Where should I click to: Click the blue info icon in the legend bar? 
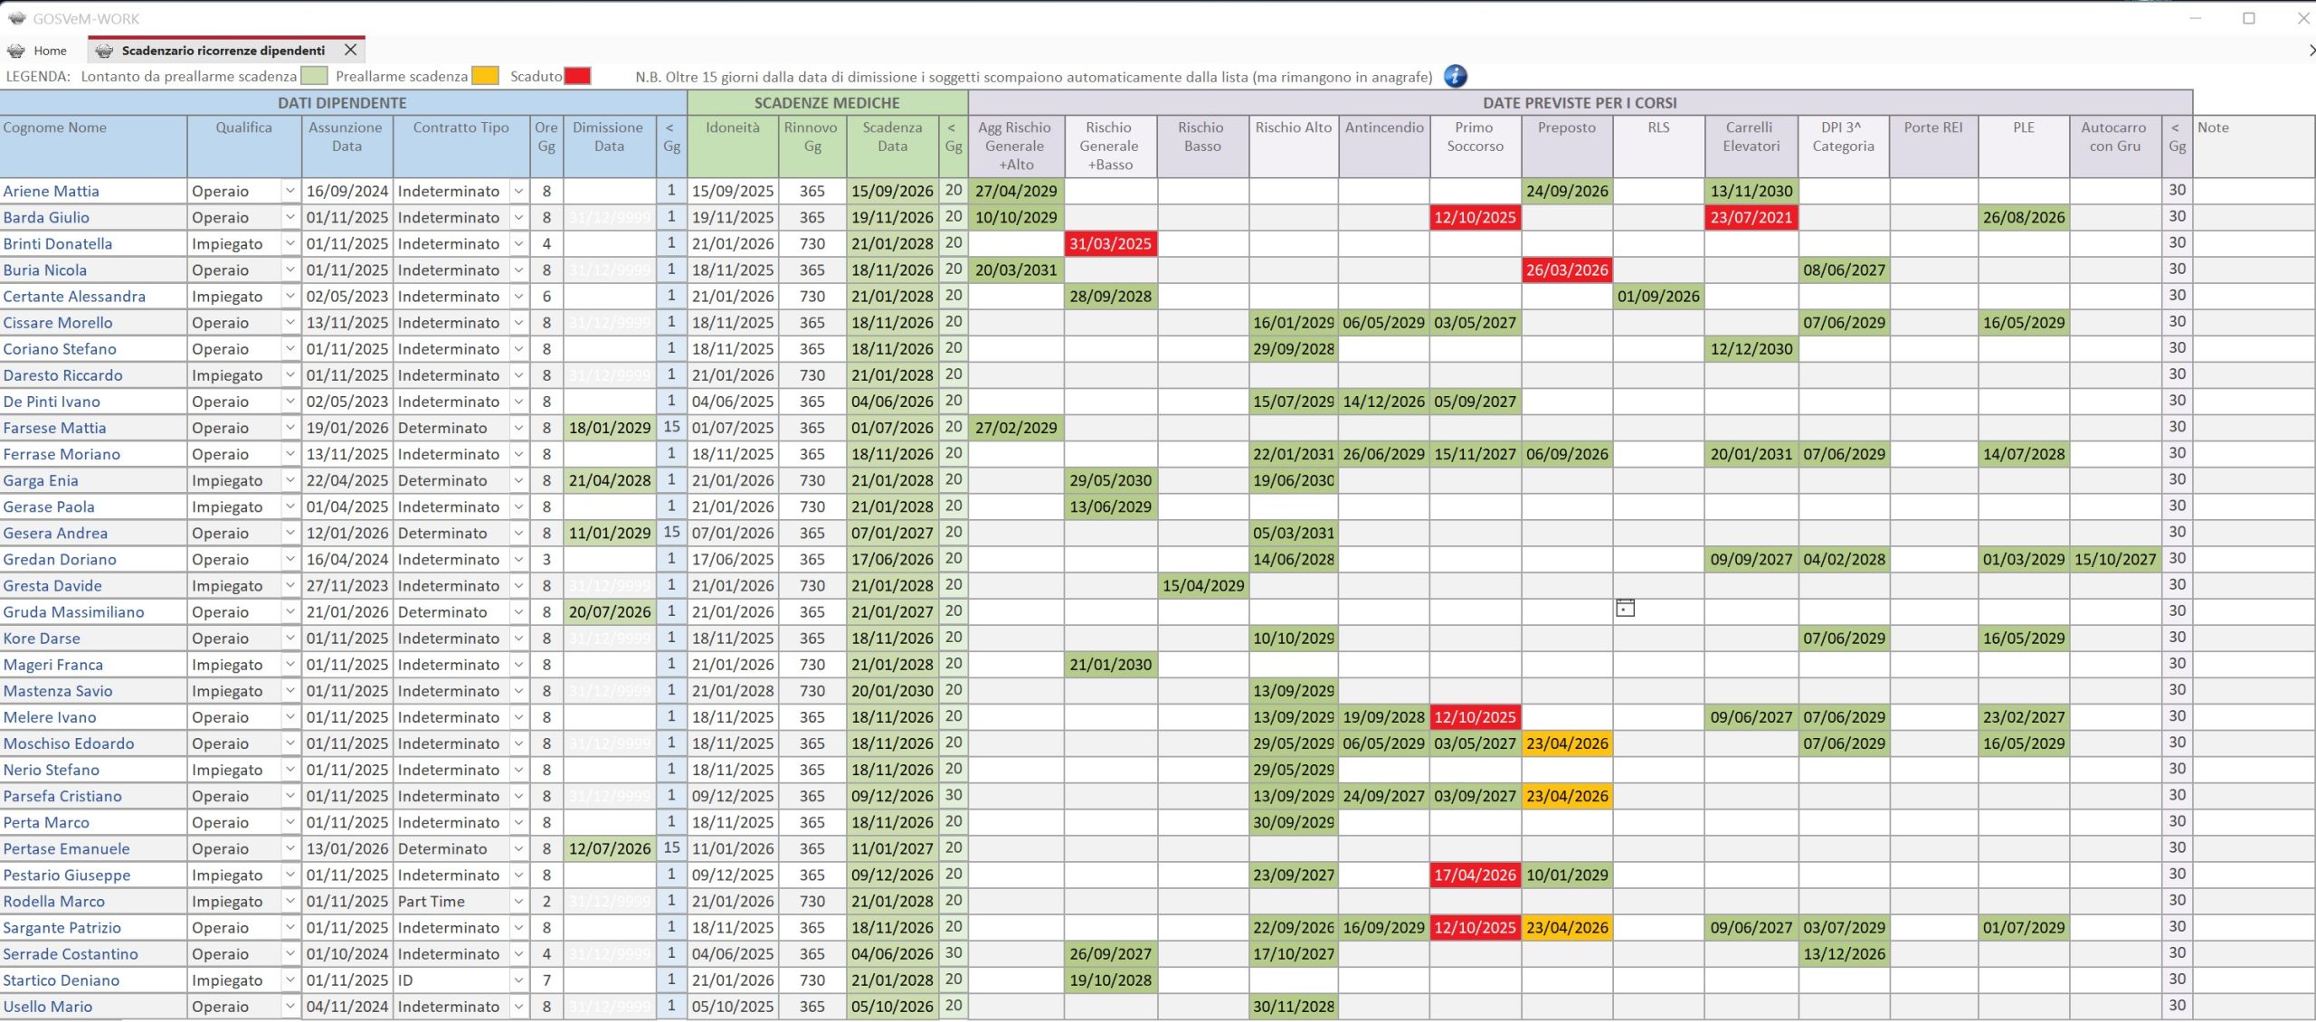pyautogui.click(x=1455, y=76)
